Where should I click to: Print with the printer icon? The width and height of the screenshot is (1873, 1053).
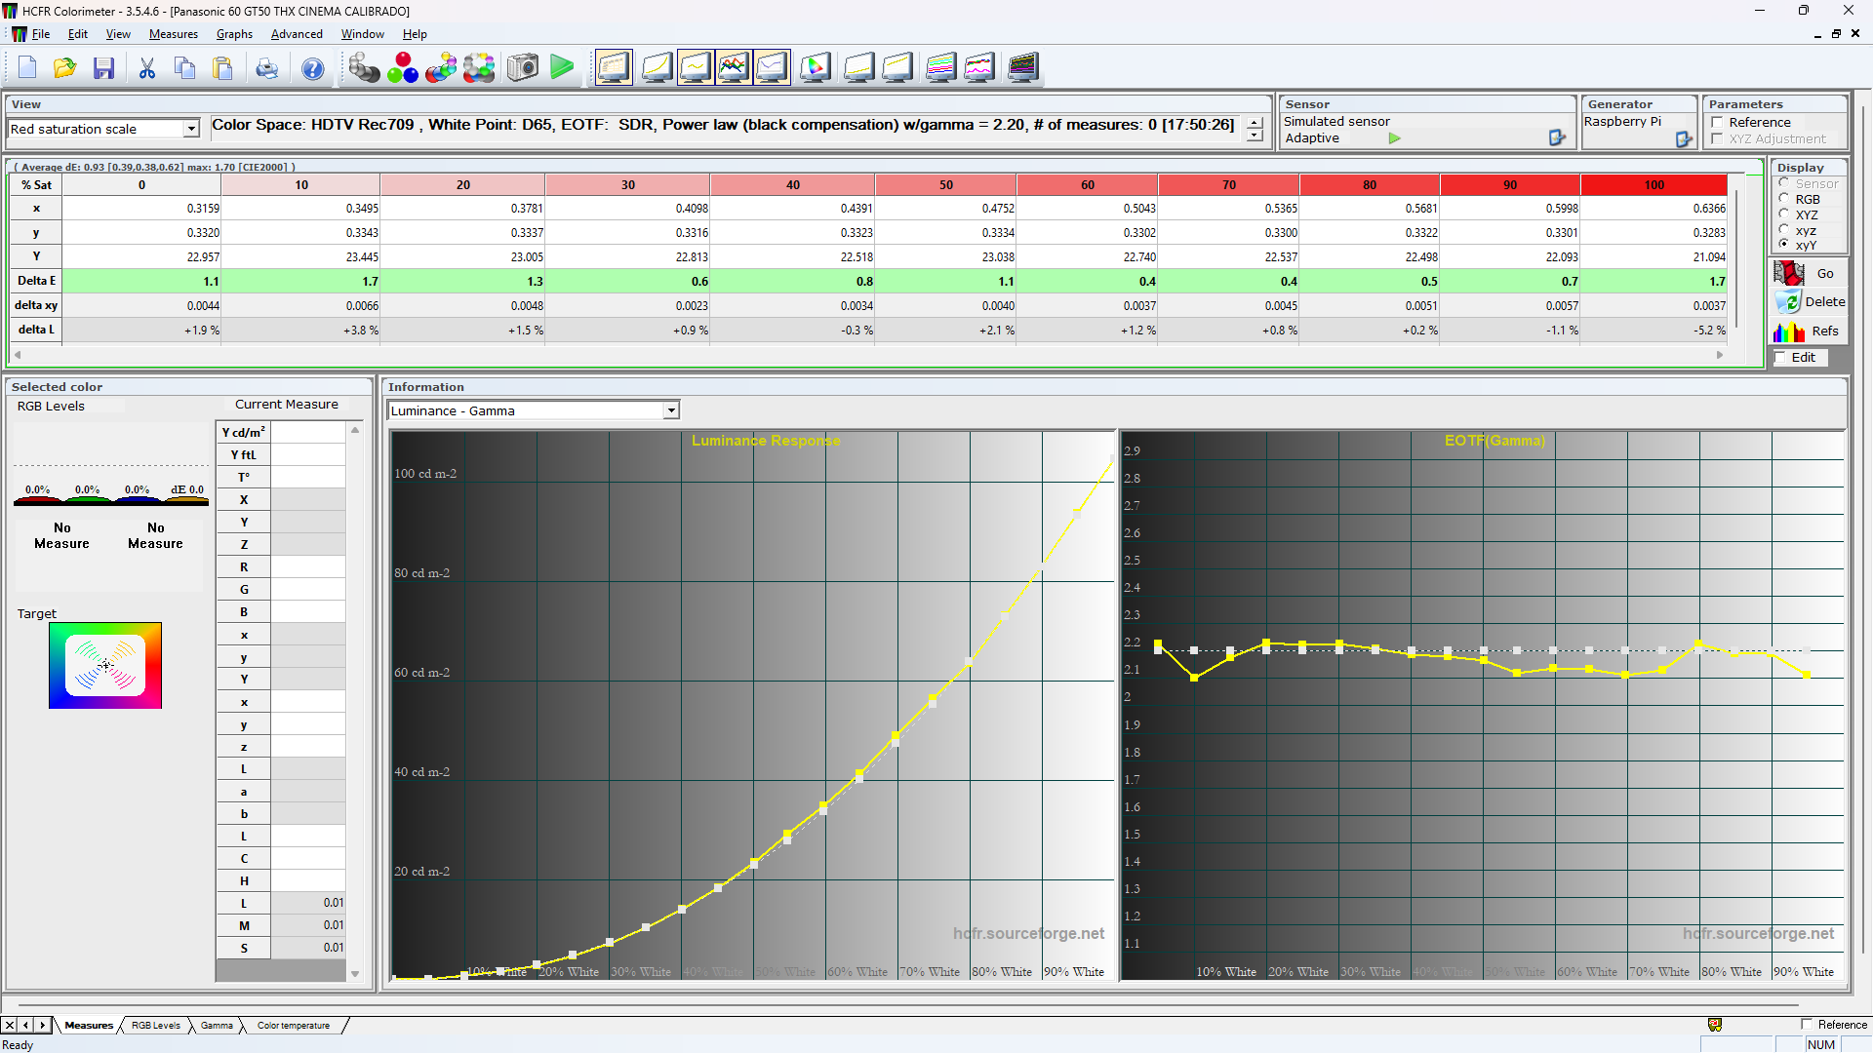point(267,67)
